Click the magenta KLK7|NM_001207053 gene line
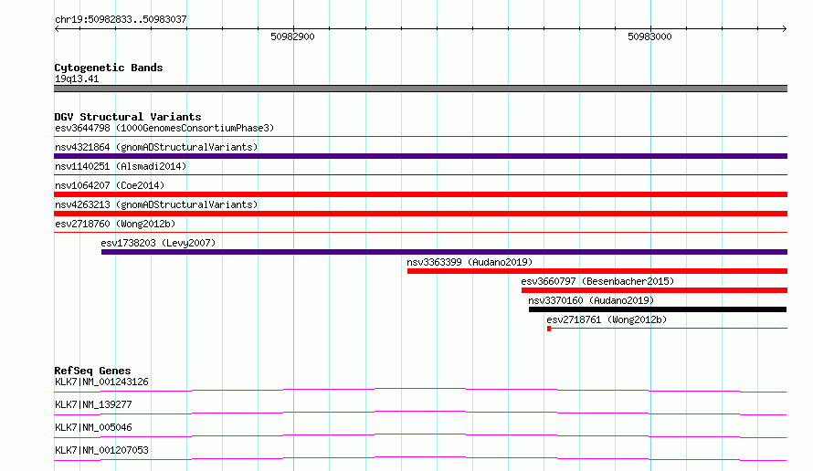Viewport: 813px width, 471px height. coord(420,458)
